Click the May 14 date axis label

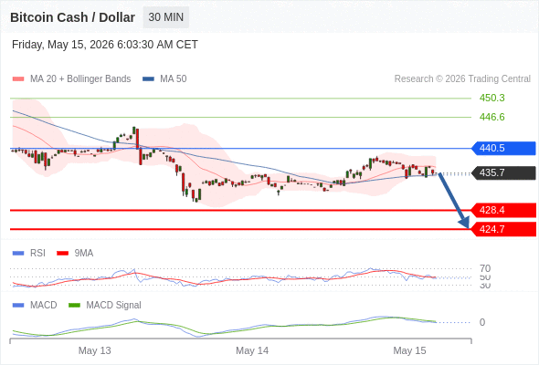(x=252, y=350)
